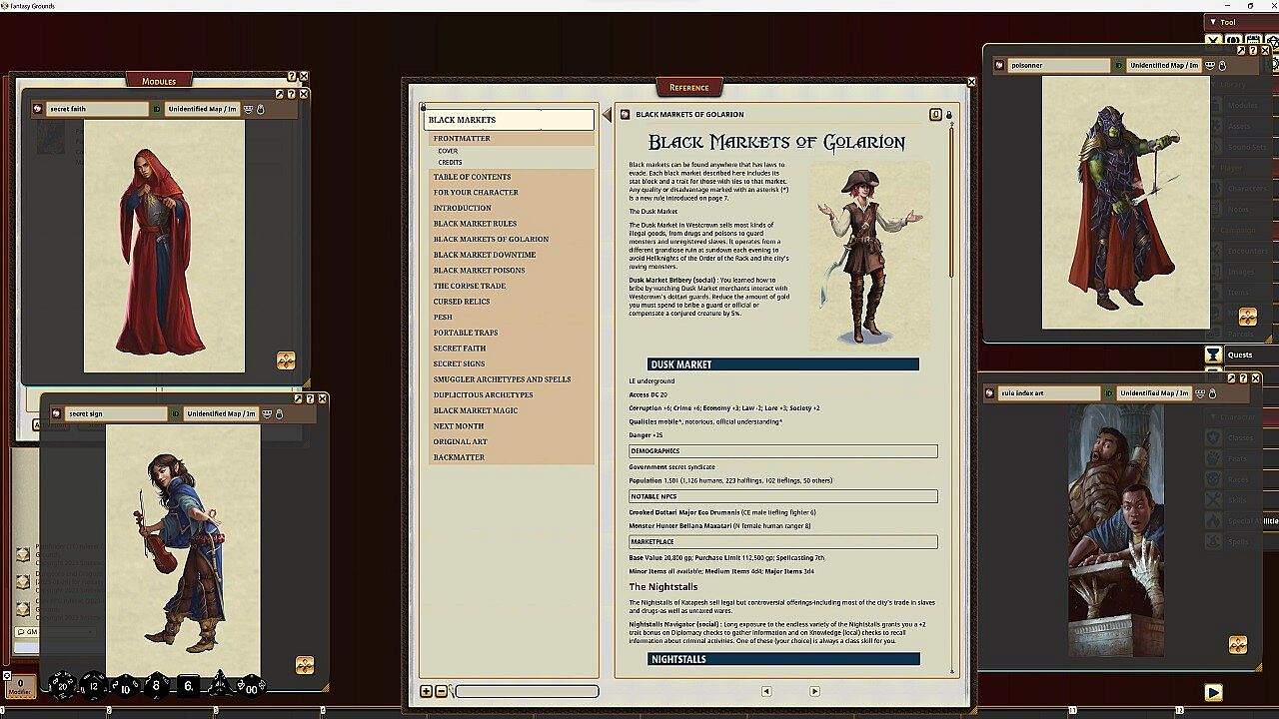The height and width of the screenshot is (719, 1279).
Task: Click the Reference search field
Action: click(527, 691)
